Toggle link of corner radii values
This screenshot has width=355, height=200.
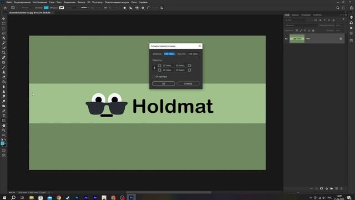click(154, 68)
